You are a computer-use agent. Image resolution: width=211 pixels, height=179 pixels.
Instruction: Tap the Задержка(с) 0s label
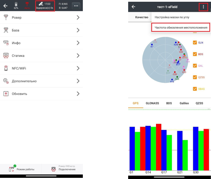[x=44, y=8]
